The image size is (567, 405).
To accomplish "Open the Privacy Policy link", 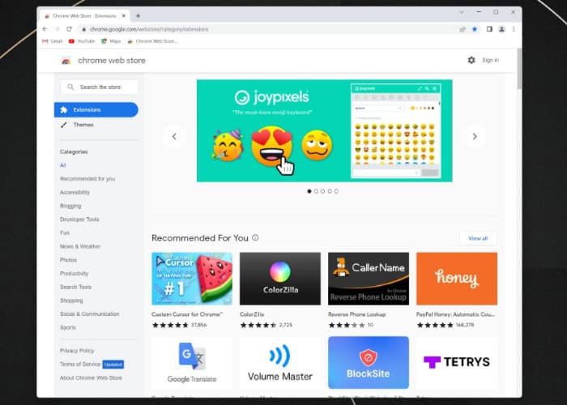I will (x=77, y=351).
